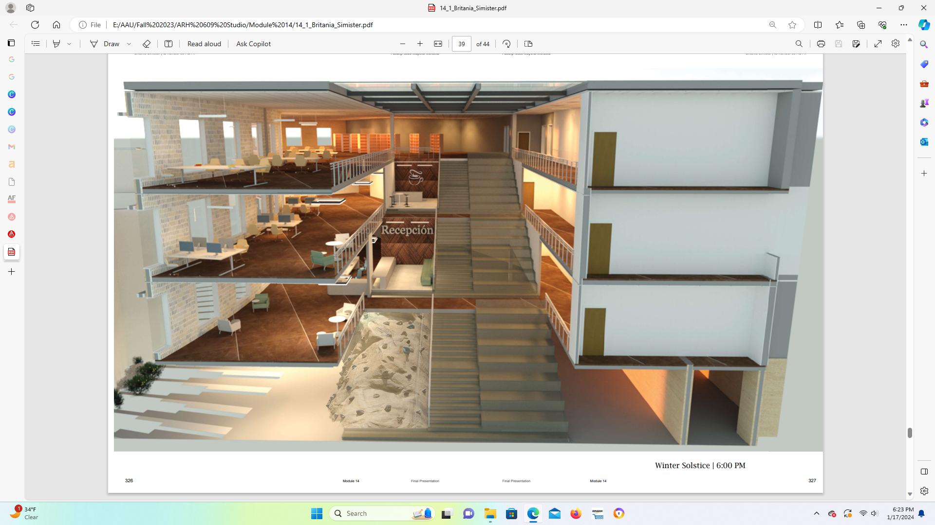Open the table of contents panel

coord(36,44)
